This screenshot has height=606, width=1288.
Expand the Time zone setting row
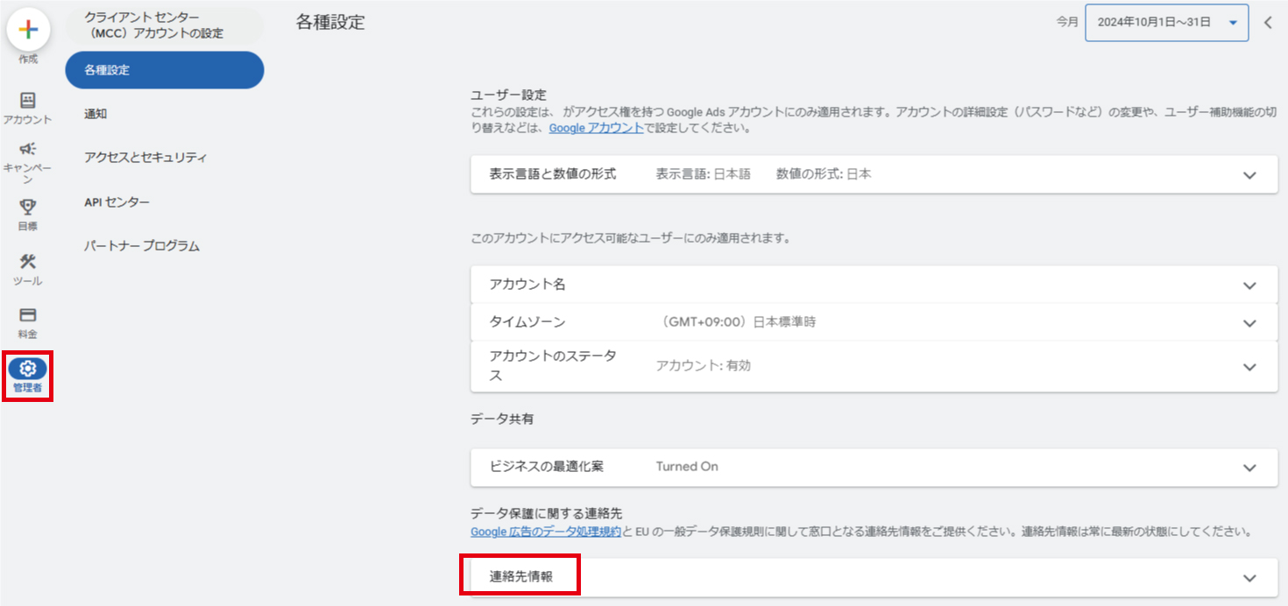pos(1249,323)
